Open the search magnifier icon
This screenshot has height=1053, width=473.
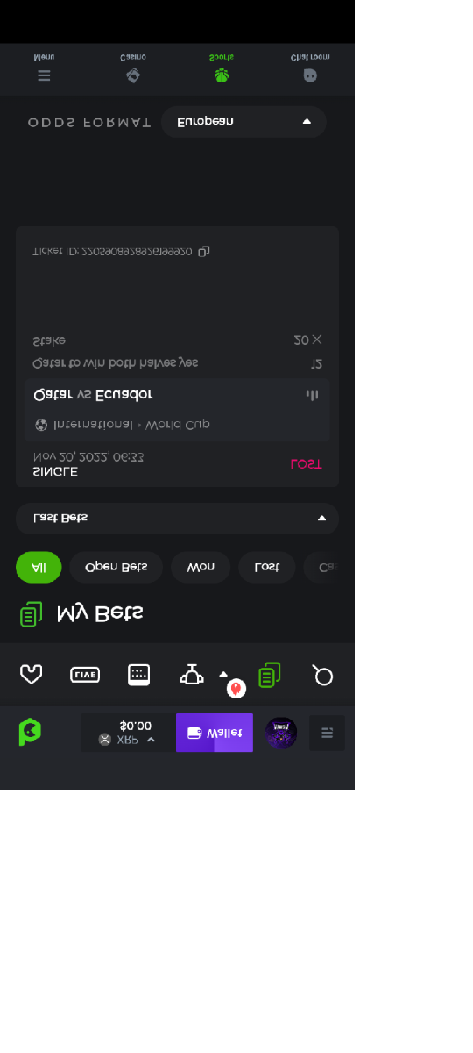pos(322,675)
